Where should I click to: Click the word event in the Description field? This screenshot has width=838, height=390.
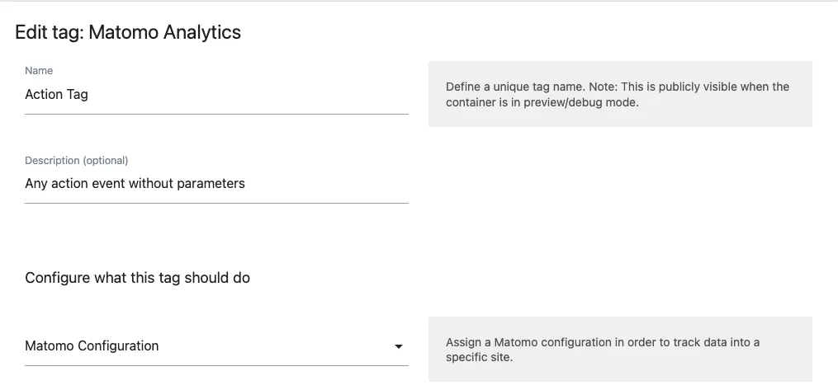point(109,184)
